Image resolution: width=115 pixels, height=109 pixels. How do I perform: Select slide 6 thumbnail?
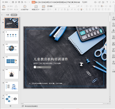(11, 86)
